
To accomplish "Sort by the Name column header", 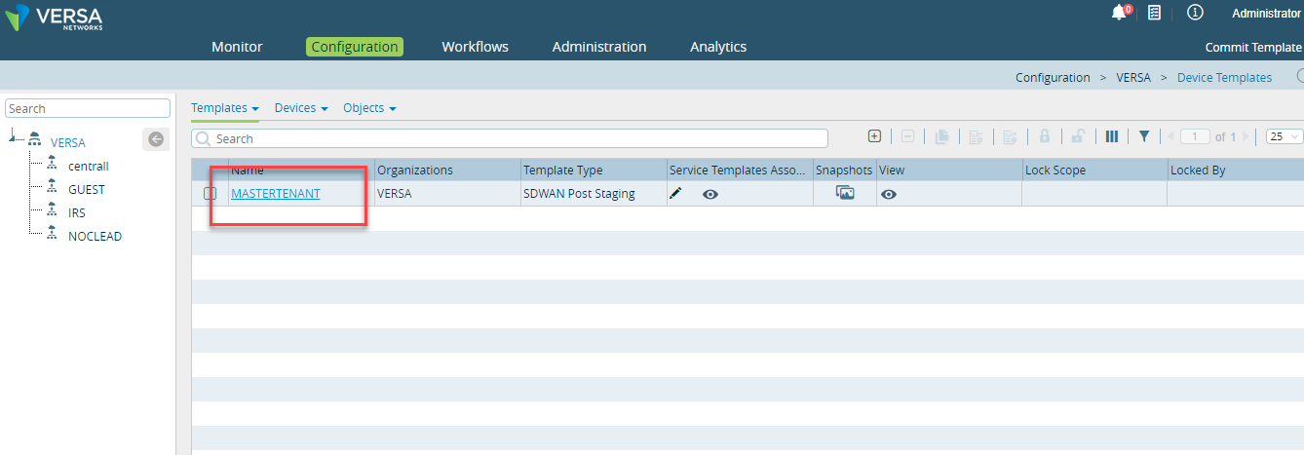I will (x=301, y=171).
